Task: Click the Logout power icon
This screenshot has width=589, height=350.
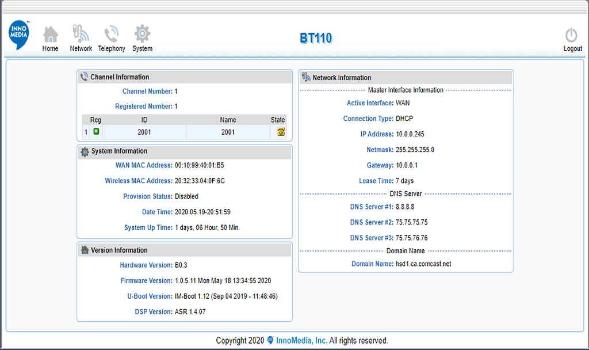Action: click(571, 35)
